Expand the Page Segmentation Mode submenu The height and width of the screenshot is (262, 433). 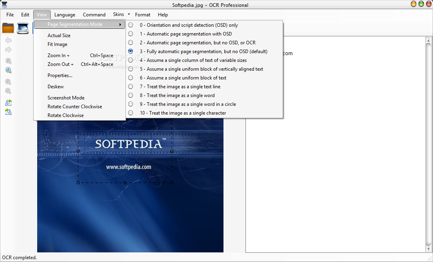80,24
